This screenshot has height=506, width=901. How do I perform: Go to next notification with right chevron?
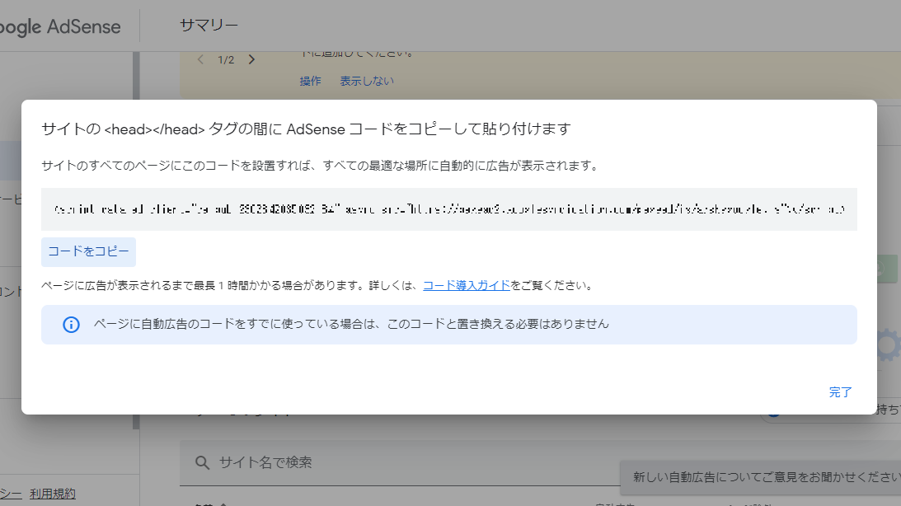tap(251, 59)
